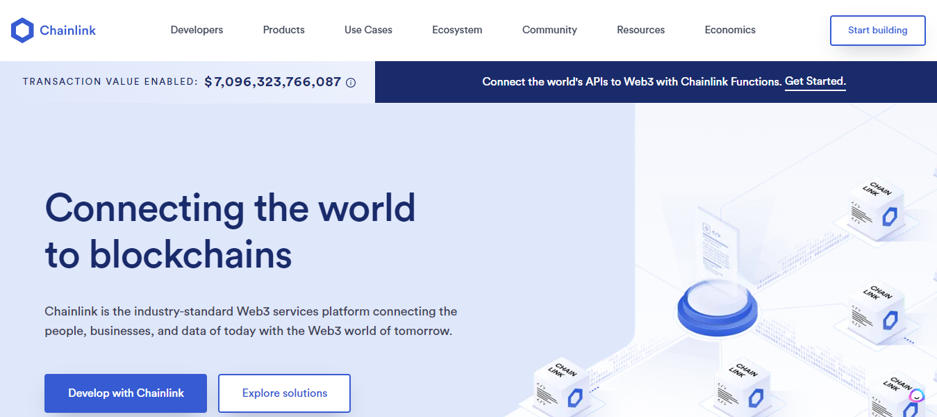
Task: Open the Resources menu
Action: coord(640,30)
